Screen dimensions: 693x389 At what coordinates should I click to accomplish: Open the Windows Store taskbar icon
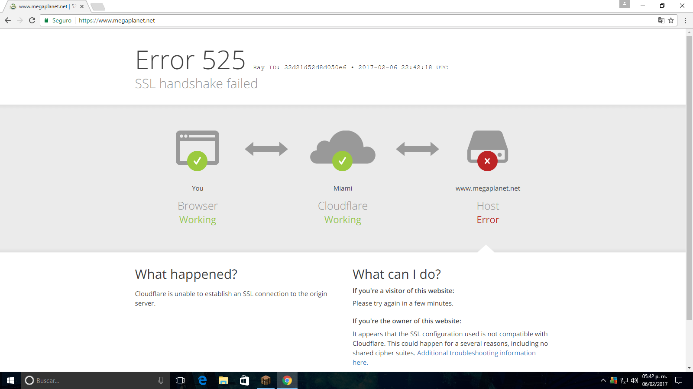click(244, 380)
